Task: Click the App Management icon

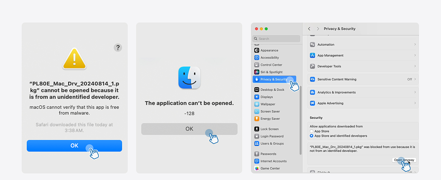Action: 312,55
